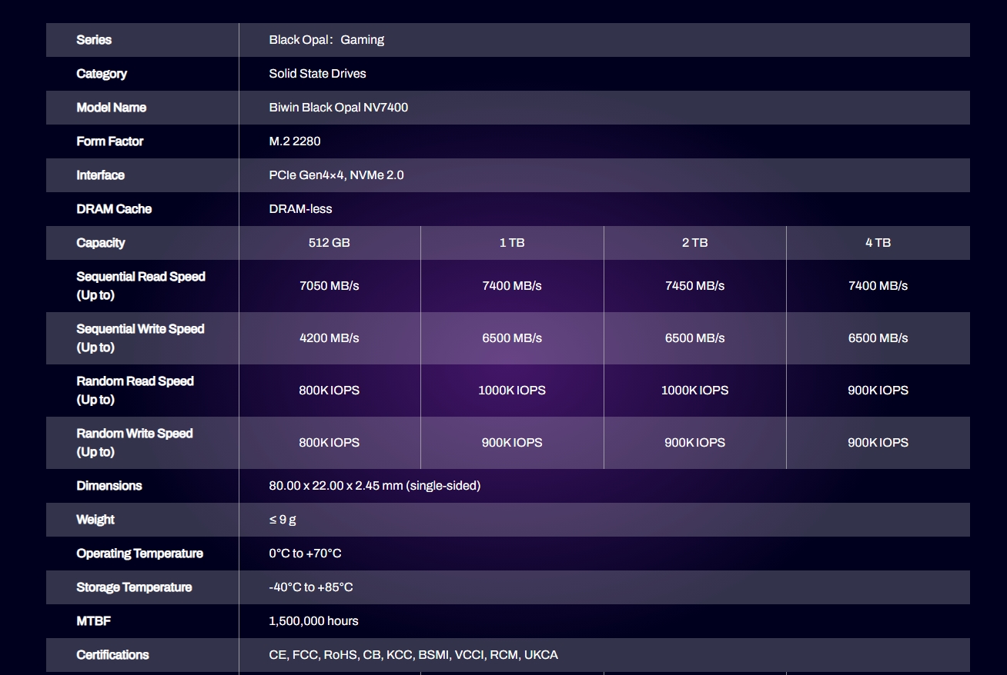Select 800K IOPS in Random Read row
This screenshot has height=675, width=1007.
coord(330,391)
